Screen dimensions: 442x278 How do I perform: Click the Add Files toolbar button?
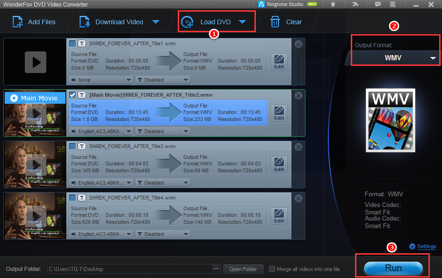click(x=34, y=22)
